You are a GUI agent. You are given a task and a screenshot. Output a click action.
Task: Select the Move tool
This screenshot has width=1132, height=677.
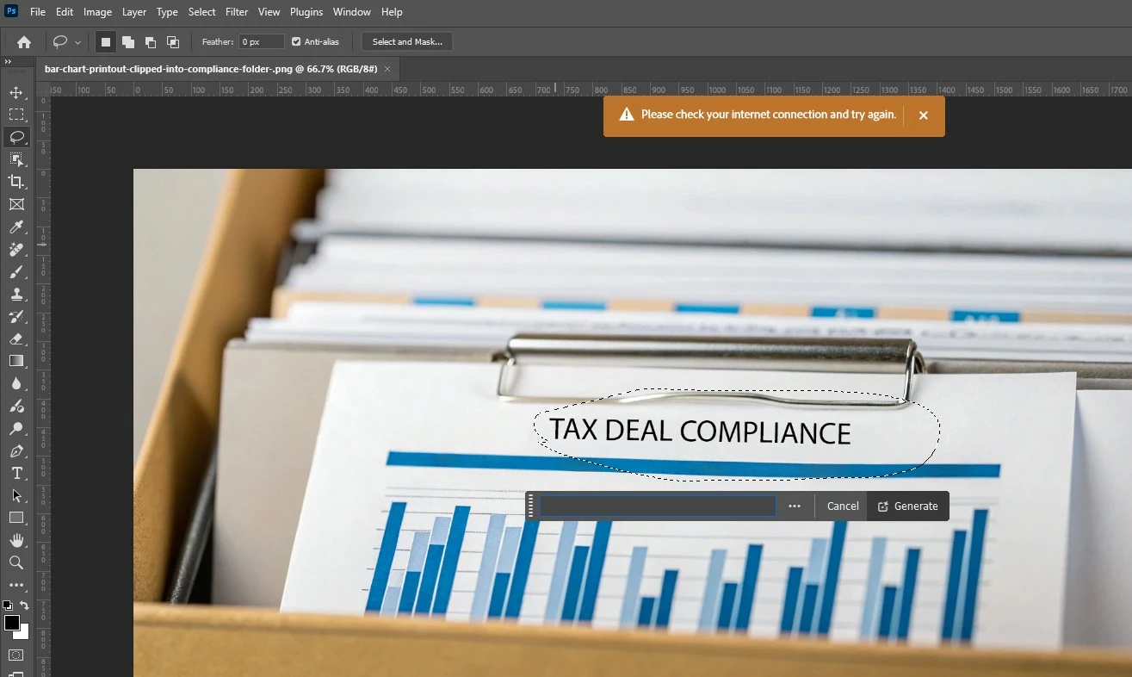pos(16,92)
